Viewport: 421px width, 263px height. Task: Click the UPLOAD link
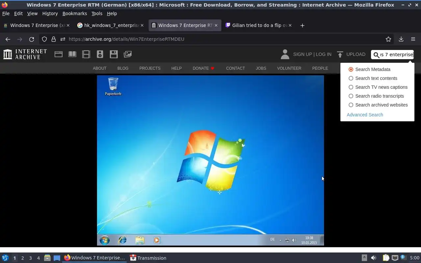(x=356, y=54)
